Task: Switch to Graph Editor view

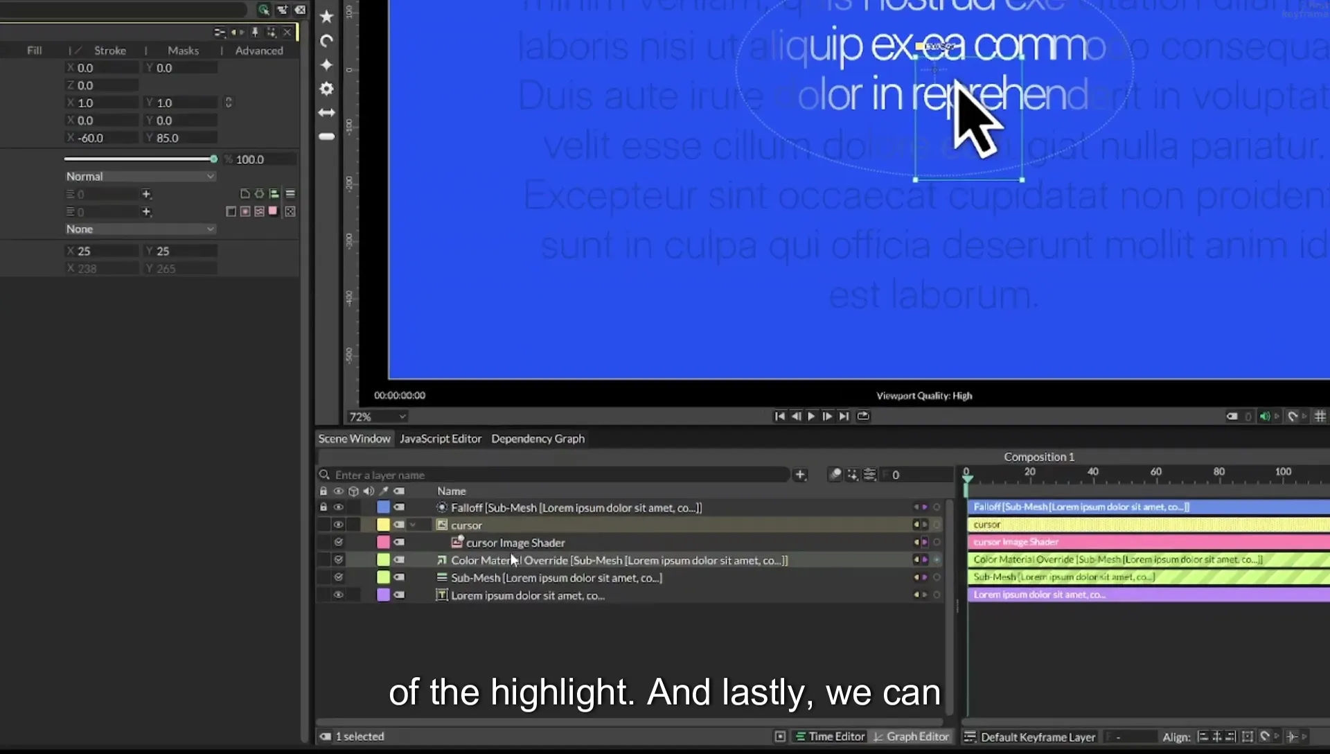Action: (x=911, y=737)
